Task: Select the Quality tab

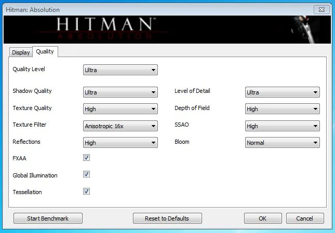Action: tap(45, 52)
